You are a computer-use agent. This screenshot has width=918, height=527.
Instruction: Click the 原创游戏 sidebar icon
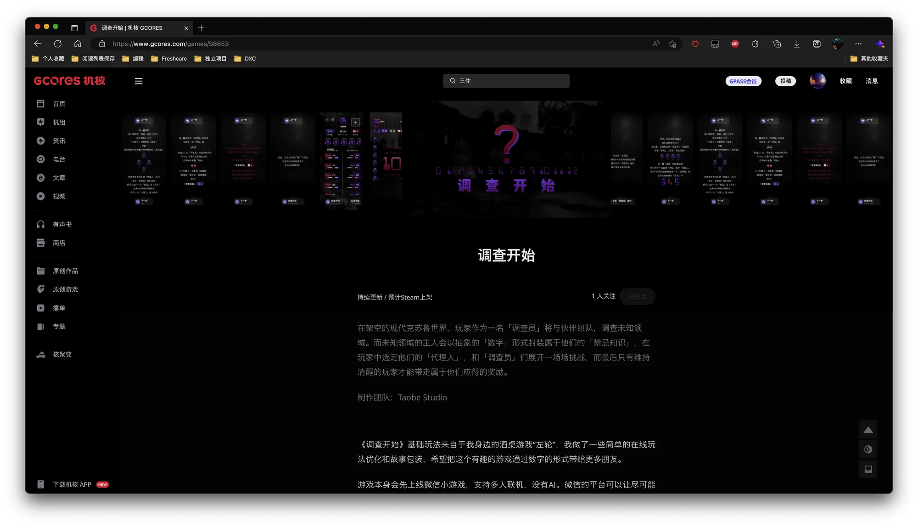pos(41,289)
